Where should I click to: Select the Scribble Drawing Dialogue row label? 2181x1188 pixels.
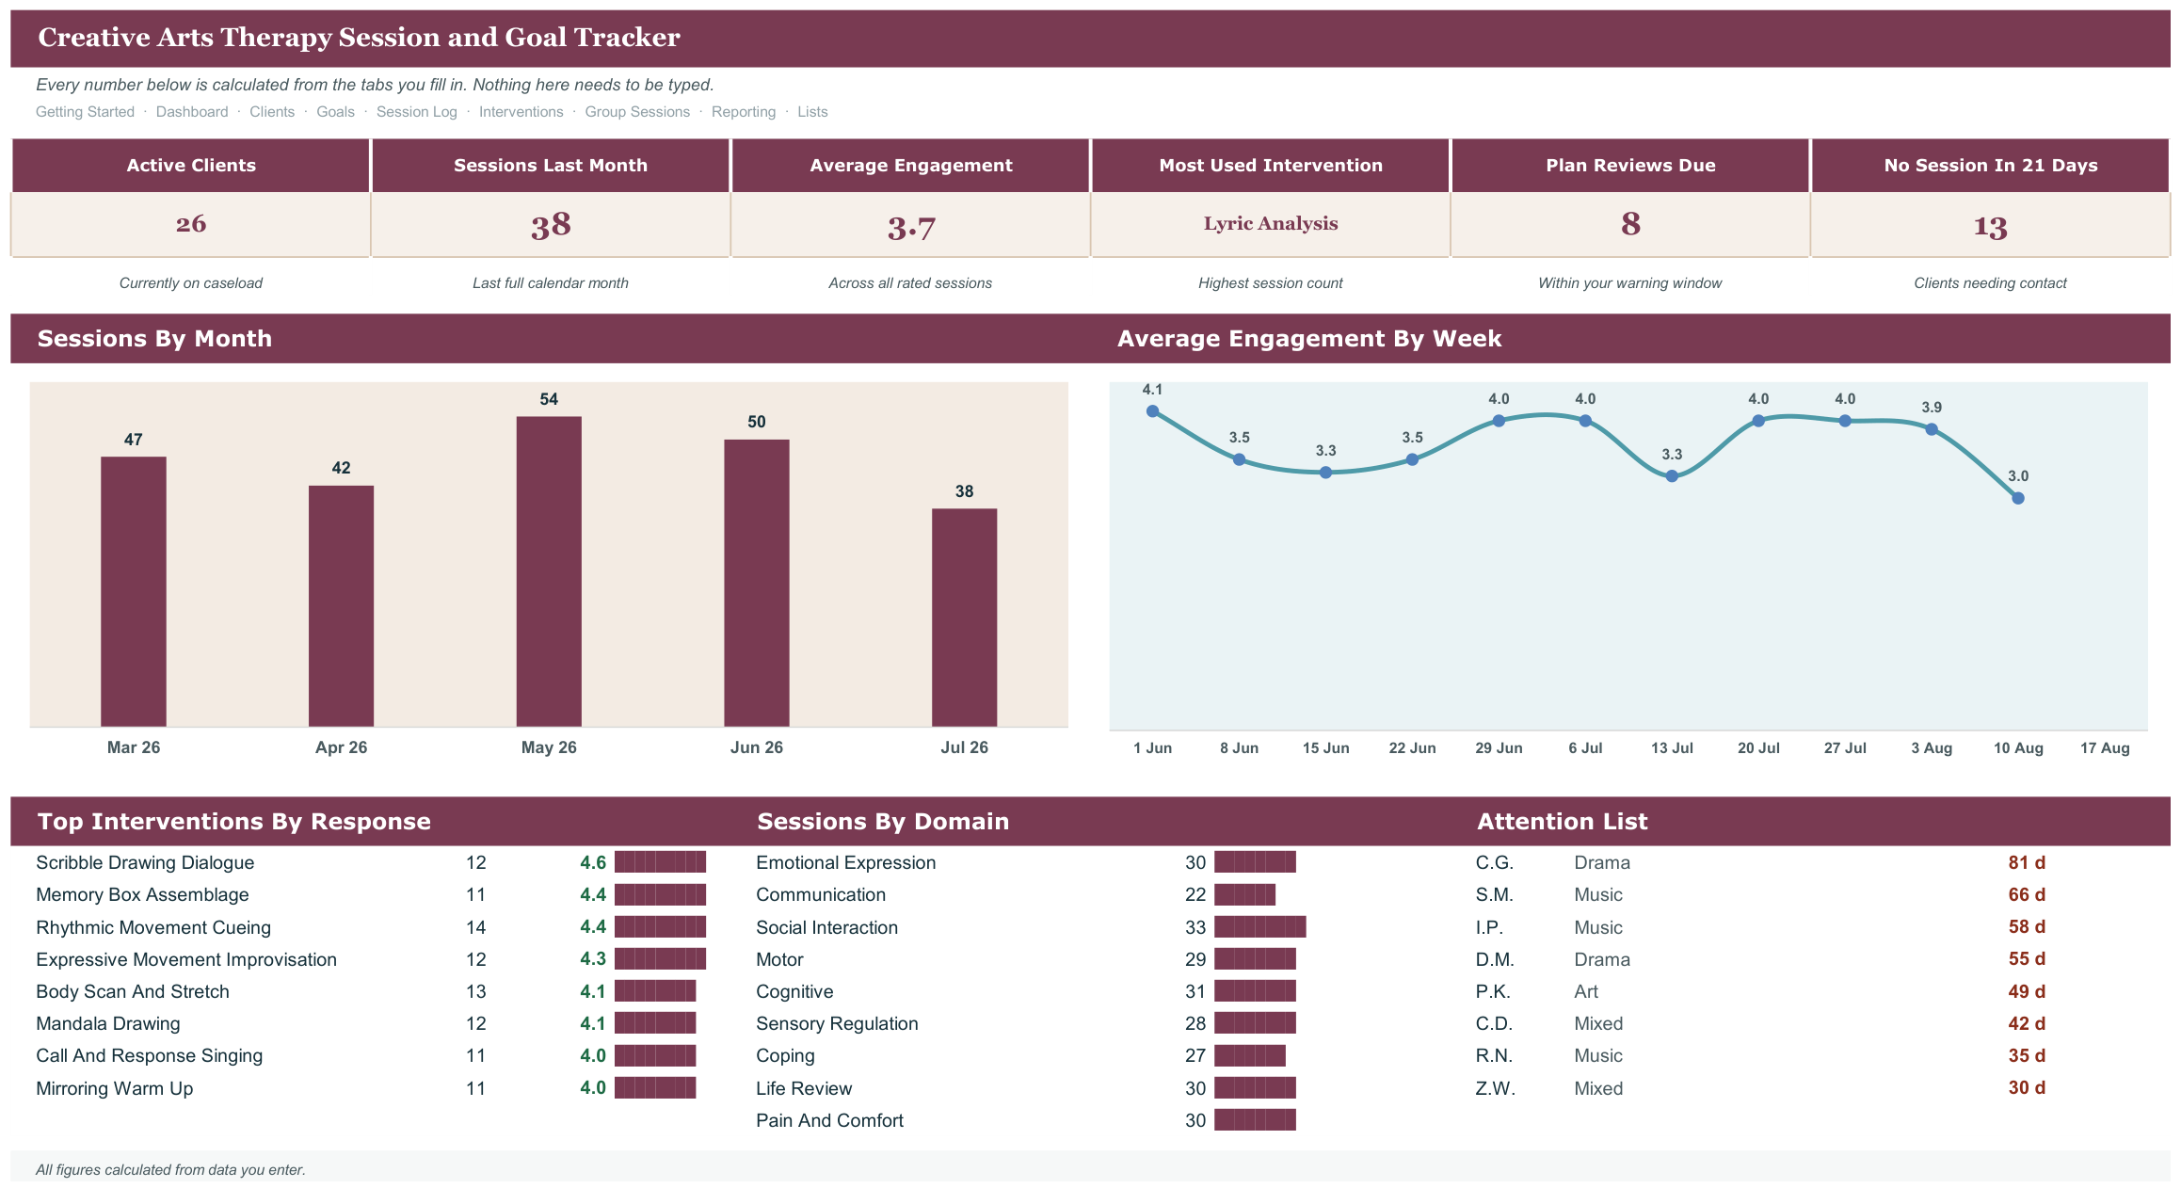tap(145, 862)
